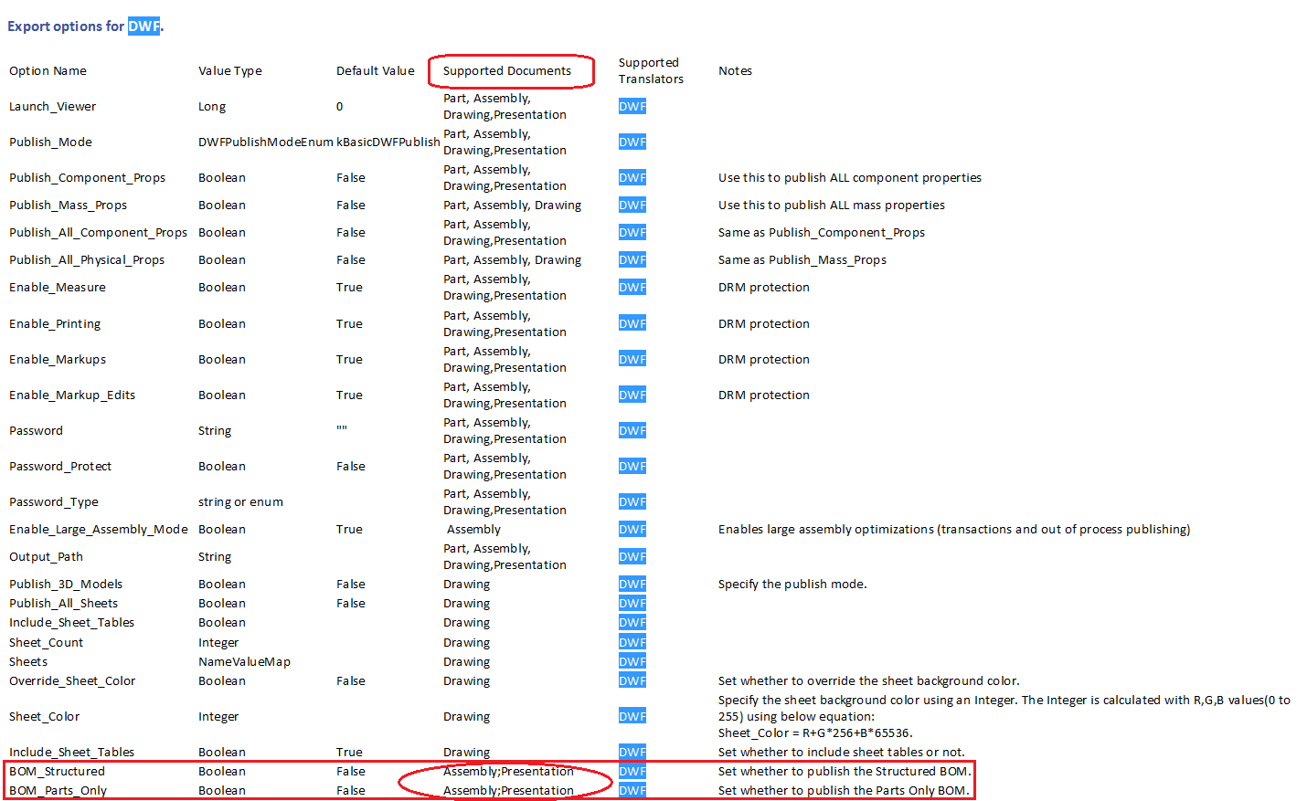Select the 'NameValueMap' value type
Viewport: 1307px width, 801px height.
244,662
